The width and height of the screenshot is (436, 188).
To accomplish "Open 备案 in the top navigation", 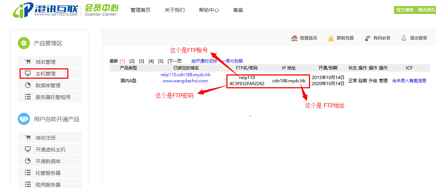I will pyautogui.click(x=238, y=10).
